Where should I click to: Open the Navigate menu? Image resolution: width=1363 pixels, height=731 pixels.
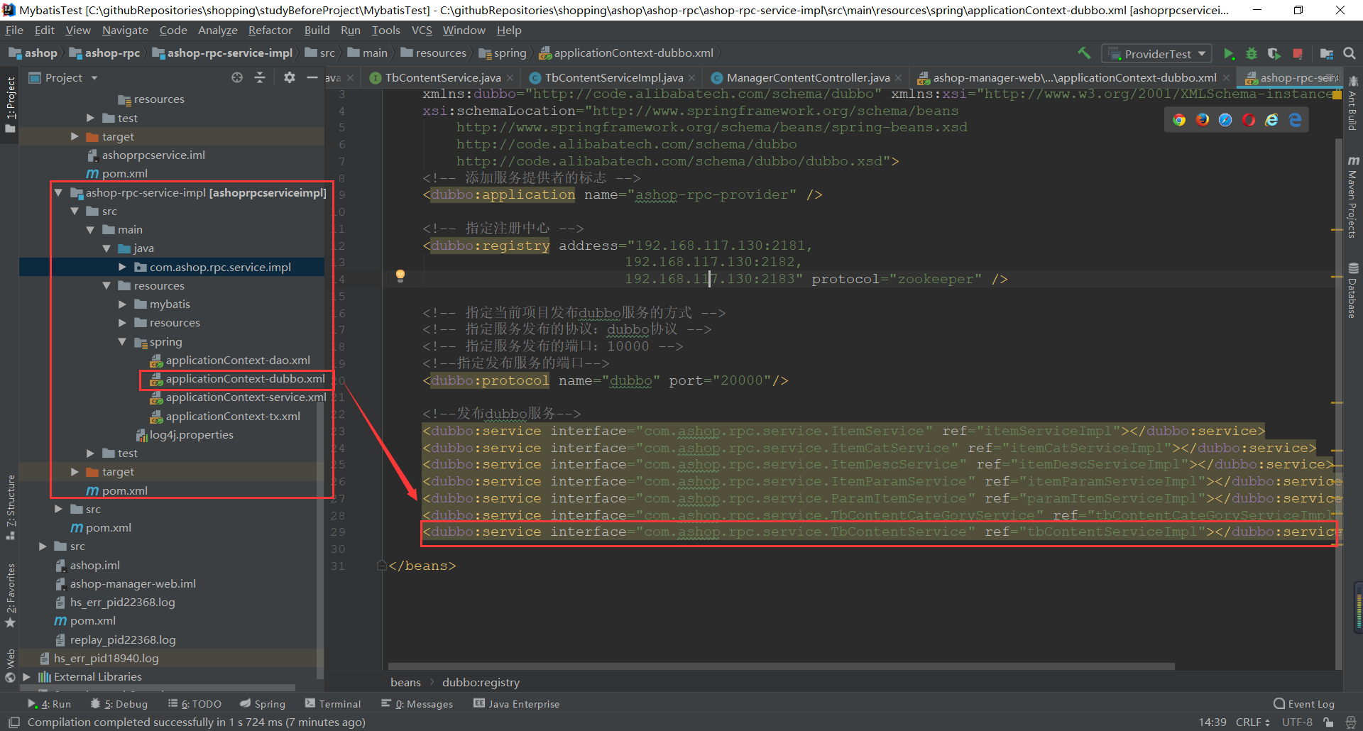pyautogui.click(x=125, y=31)
